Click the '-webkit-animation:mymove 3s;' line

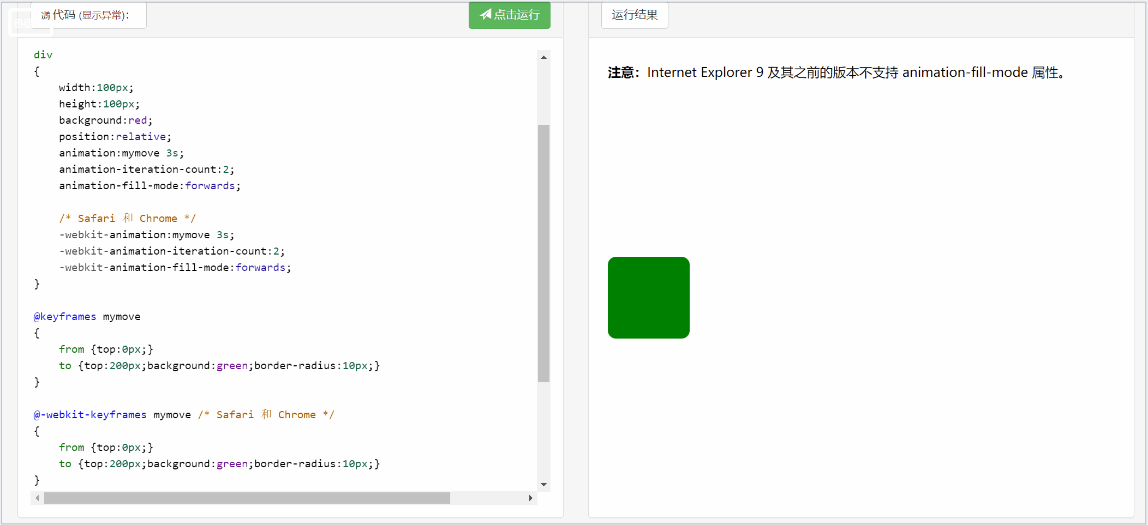(x=147, y=234)
